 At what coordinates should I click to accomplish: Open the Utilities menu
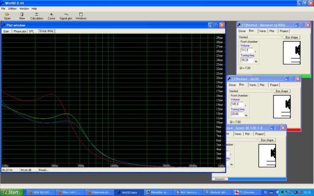tap(12, 8)
